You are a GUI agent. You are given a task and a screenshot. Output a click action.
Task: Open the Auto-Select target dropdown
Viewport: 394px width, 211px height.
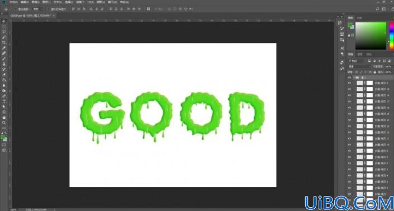click(38, 9)
